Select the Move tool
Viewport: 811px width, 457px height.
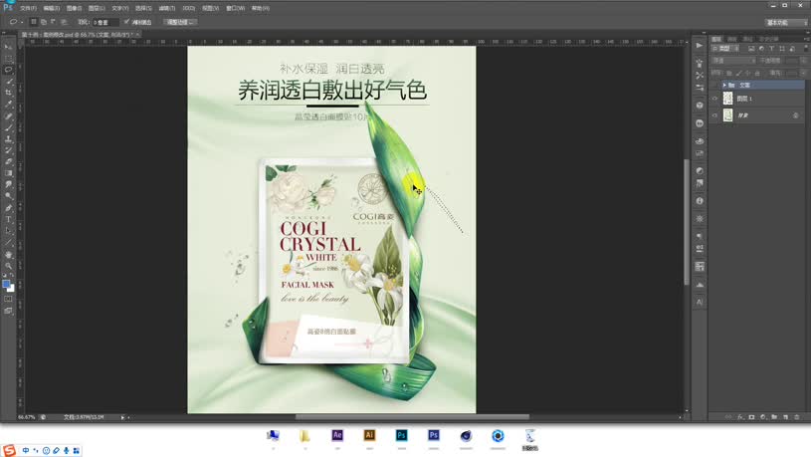8,47
